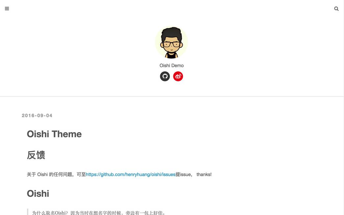The width and height of the screenshot is (344, 215).
Task: Open the Oishi Theme post title
Action: point(54,134)
